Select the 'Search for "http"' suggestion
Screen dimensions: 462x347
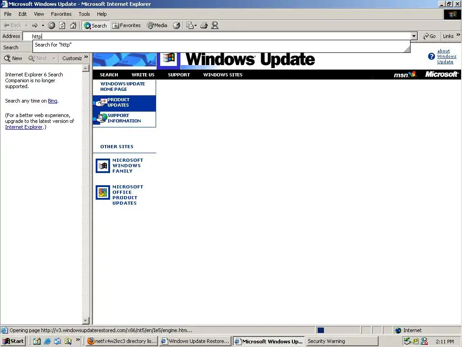point(221,45)
